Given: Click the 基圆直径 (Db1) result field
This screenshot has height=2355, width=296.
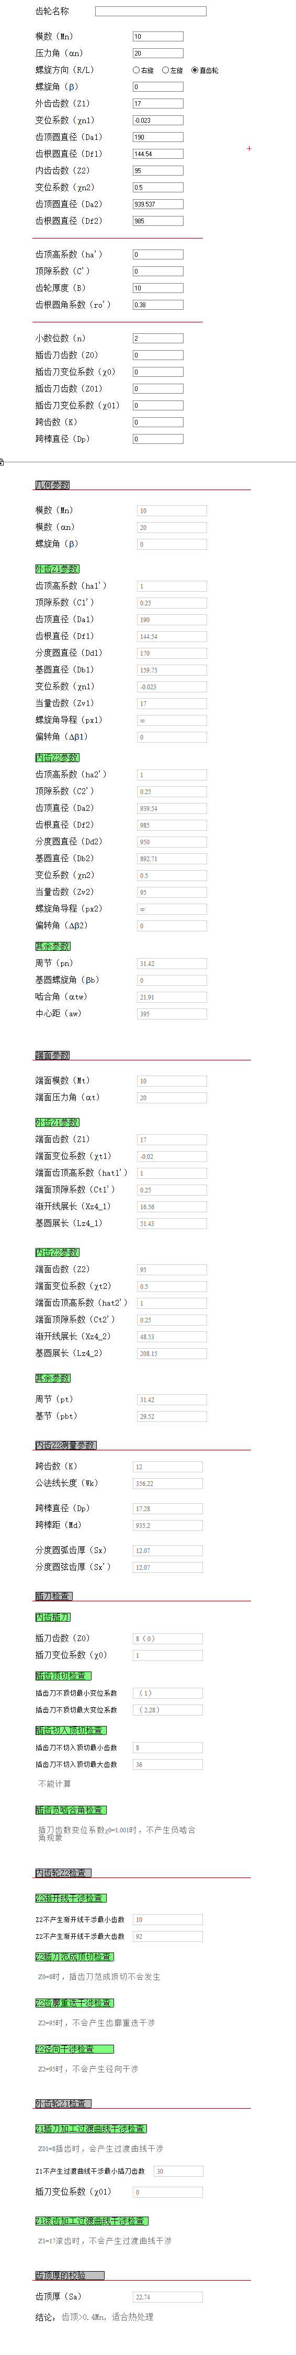Looking at the screenshot, I should [x=172, y=670].
